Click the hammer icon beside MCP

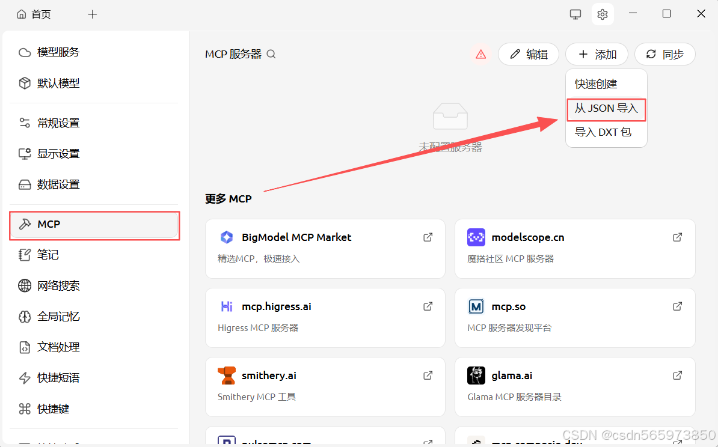pos(25,224)
